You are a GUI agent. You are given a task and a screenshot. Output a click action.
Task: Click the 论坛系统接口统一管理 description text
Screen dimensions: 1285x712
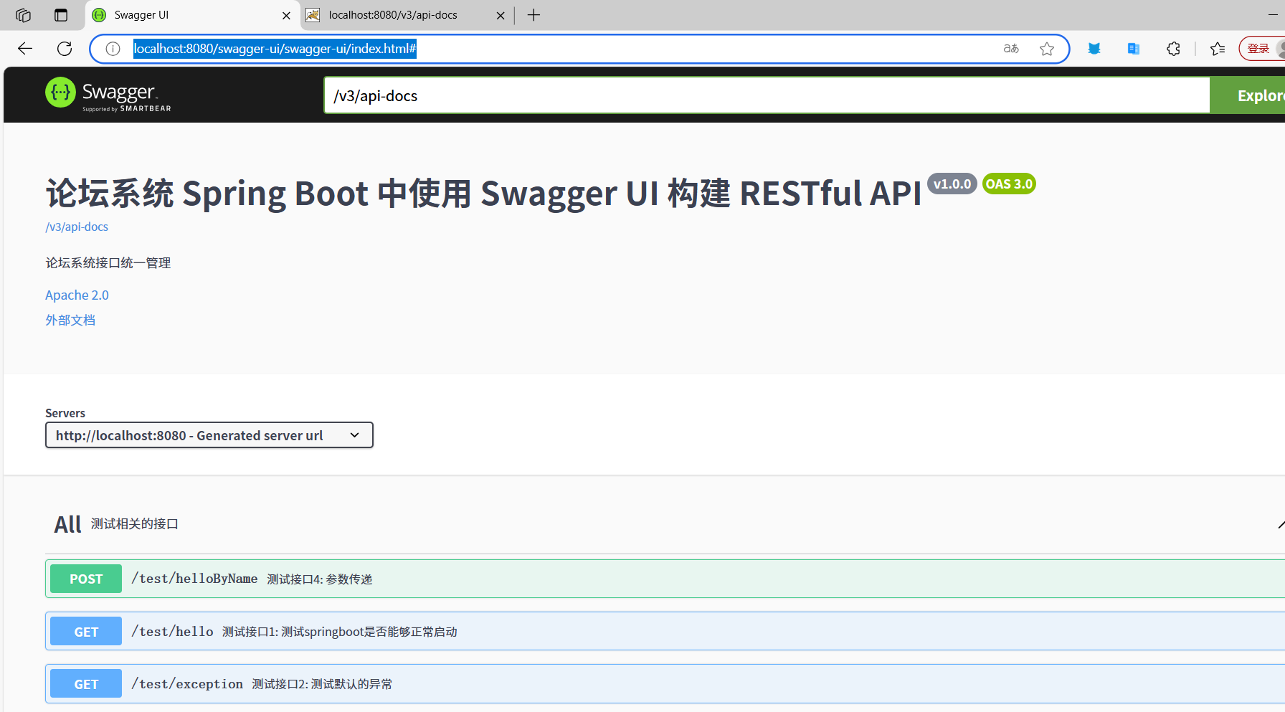click(x=108, y=263)
